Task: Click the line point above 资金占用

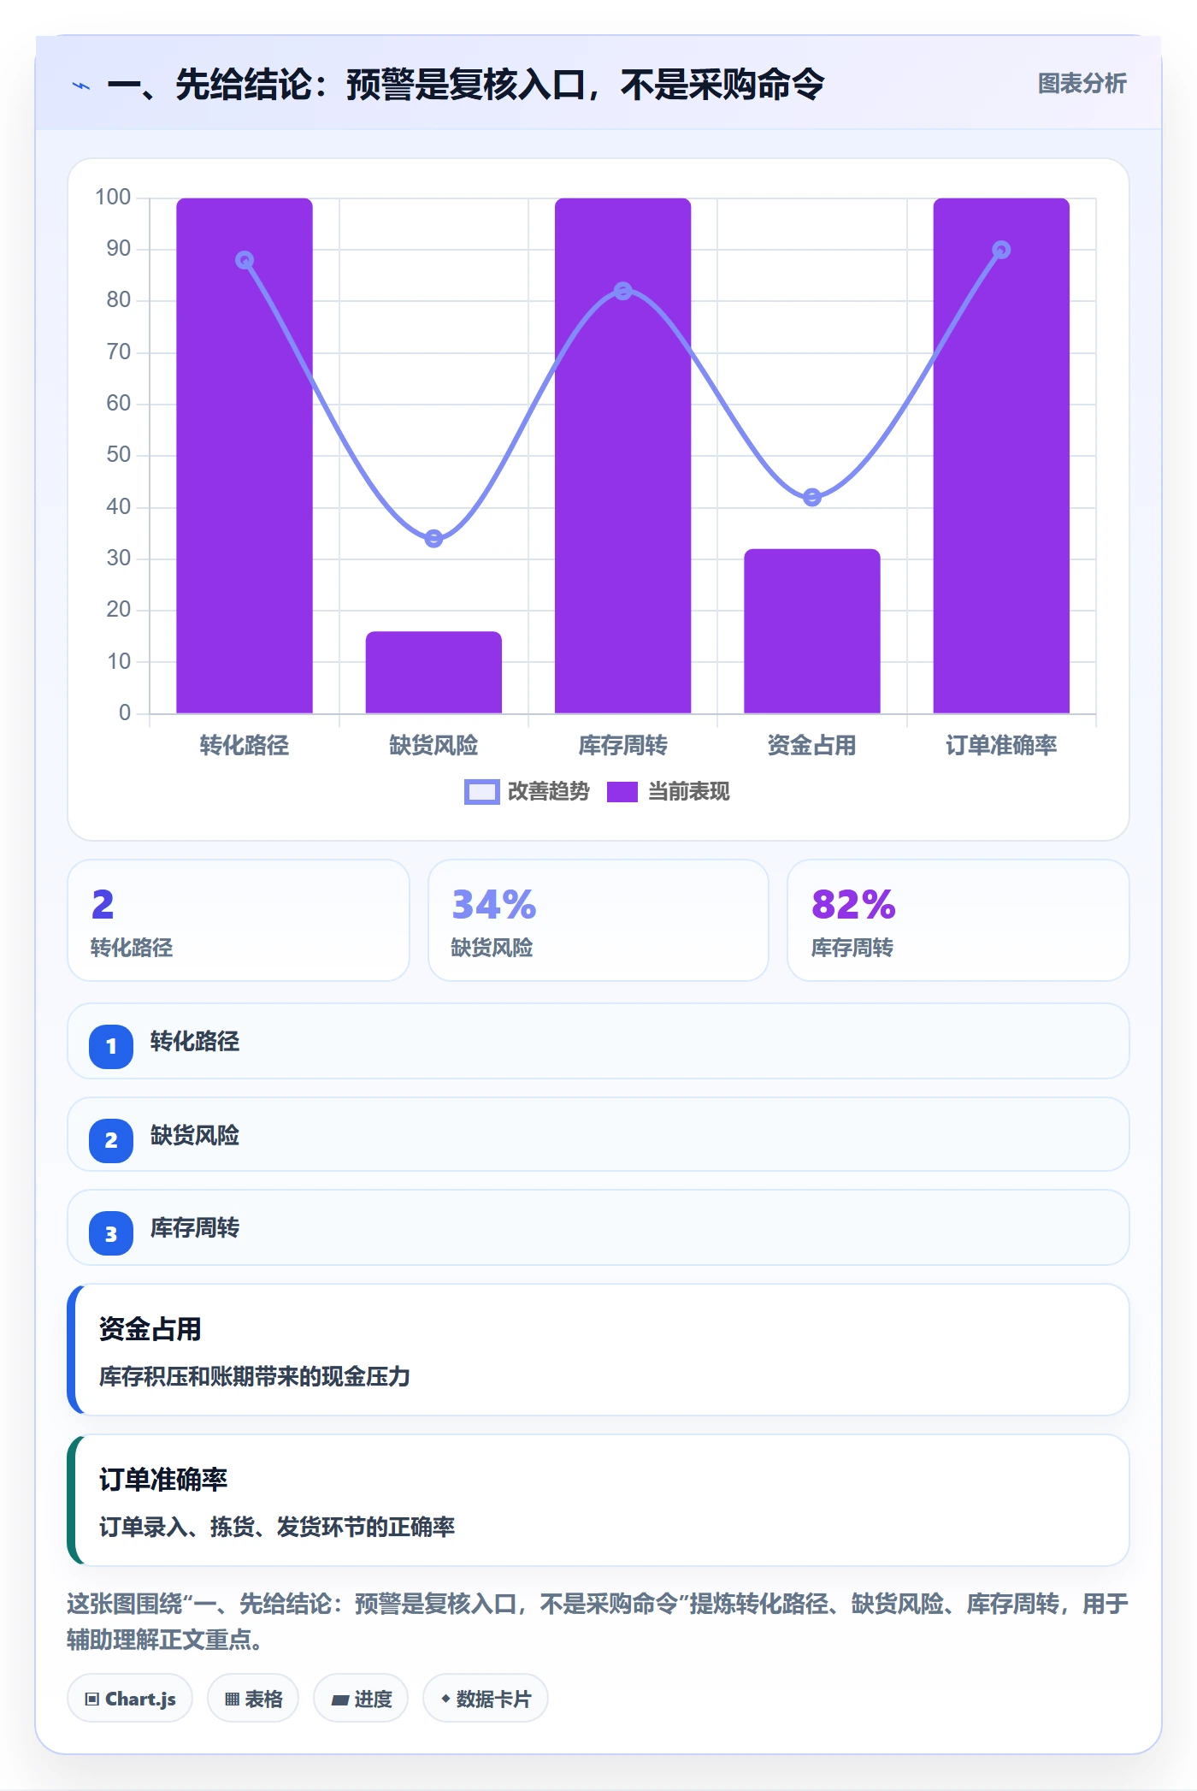Action: pyautogui.click(x=812, y=497)
